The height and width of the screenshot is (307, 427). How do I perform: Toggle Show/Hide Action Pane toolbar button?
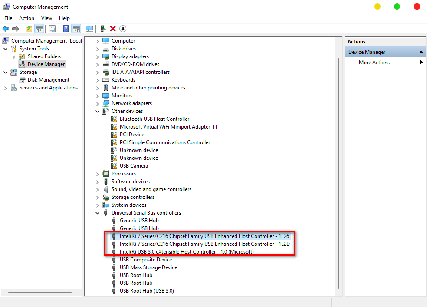76,29
